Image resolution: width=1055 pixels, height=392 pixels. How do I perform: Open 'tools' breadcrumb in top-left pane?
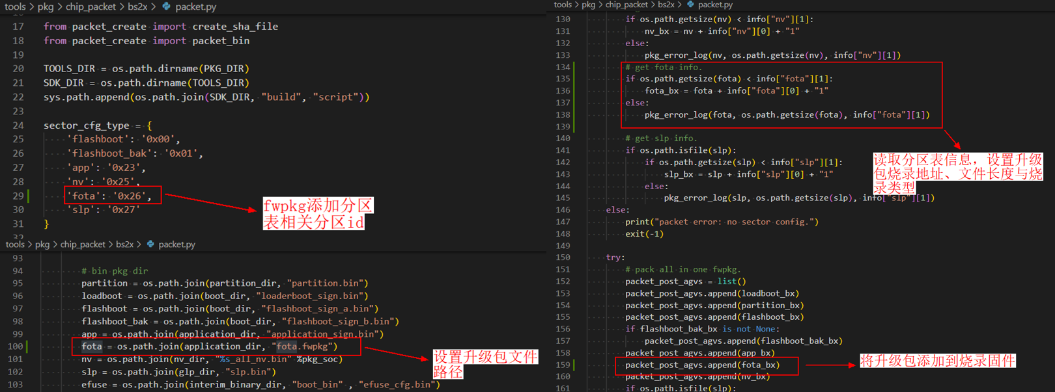15,7
